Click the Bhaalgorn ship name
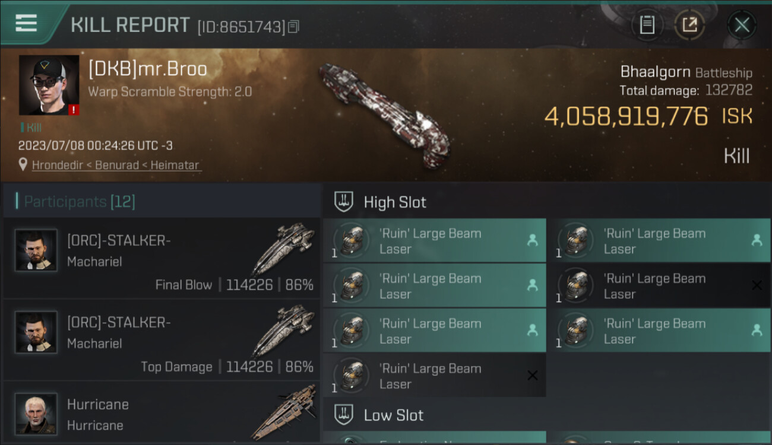This screenshot has width=772, height=445. 654,72
